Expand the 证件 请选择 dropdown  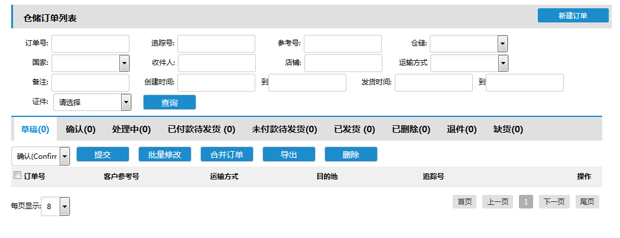(x=92, y=102)
